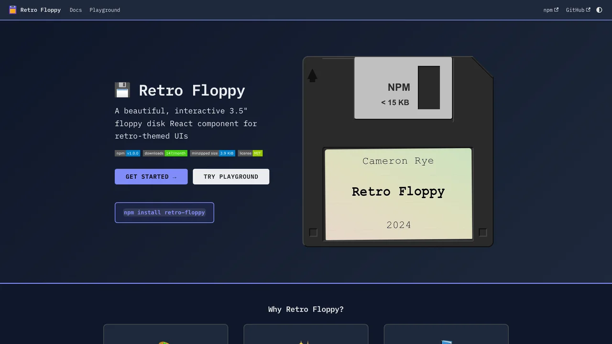
Task: Click the floppy disk logo in the navbar
Action: [x=12, y=10]
